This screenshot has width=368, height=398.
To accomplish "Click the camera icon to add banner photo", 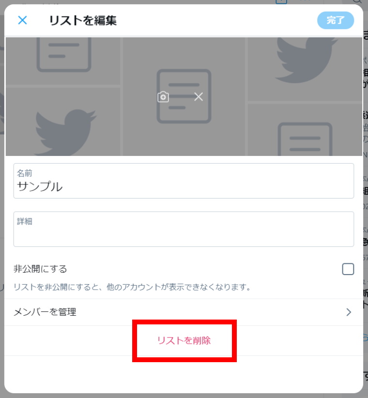I will click(x=163, y=97).
